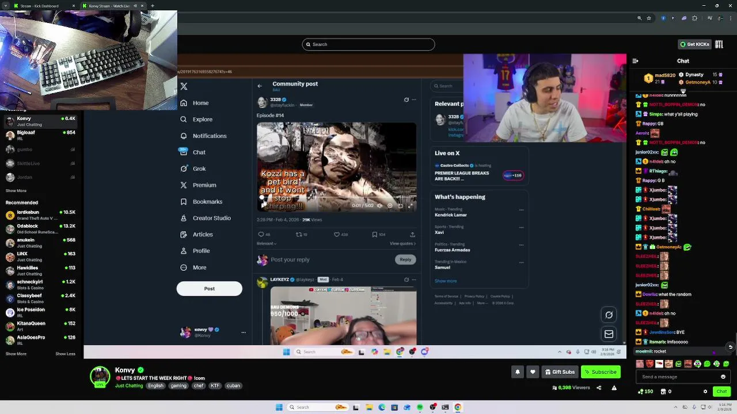
Task: Click the report warning triangle icon
Action: click(614, 388)
